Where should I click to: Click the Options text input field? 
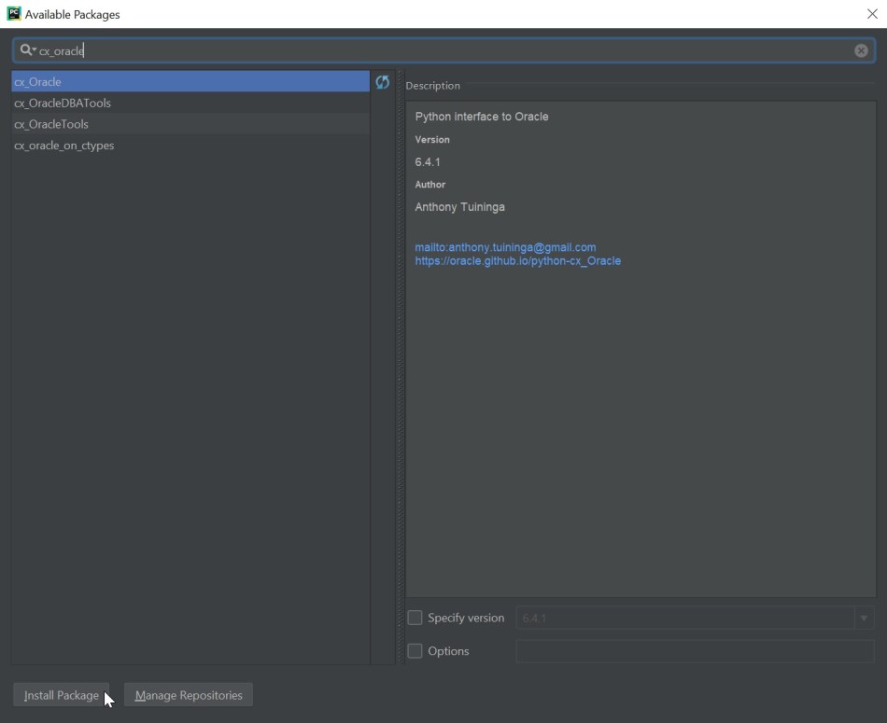695,651
